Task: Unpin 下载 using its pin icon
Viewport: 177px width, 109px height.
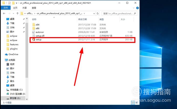Action: pos(24,23)
